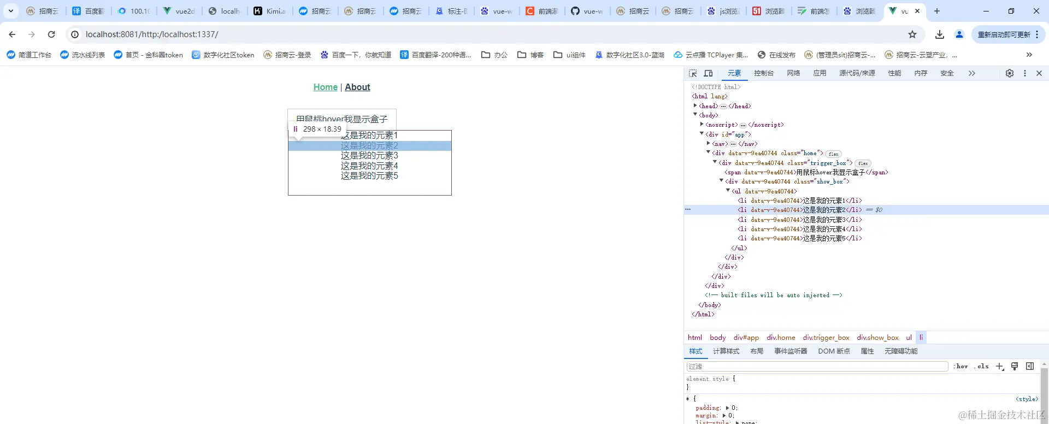Open the 应用 application tab
This screenshot has height=424, width=1049.
click(x=820, y=73)
